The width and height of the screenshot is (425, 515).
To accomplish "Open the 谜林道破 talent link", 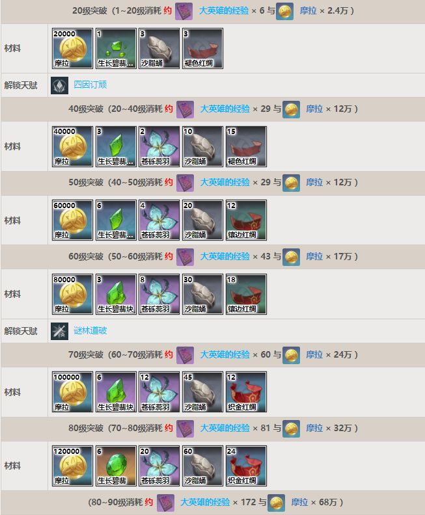I will (x=90, y=330).
